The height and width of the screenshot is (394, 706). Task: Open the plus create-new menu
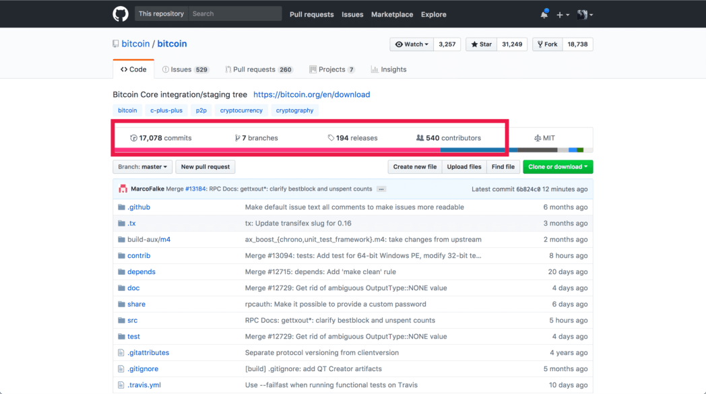coord(563,14)
